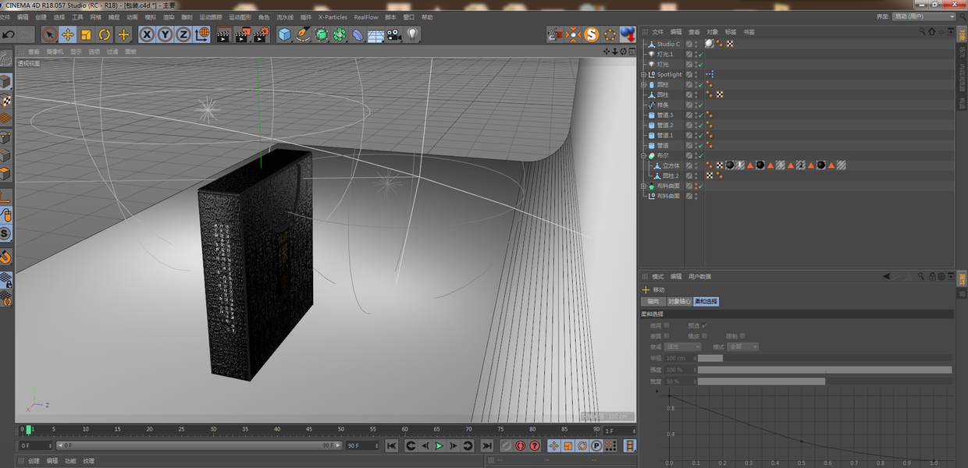Click the S snap icon in left palette
Image resolution: width=968 pixels, height=468 pixels.
[5, 233]
